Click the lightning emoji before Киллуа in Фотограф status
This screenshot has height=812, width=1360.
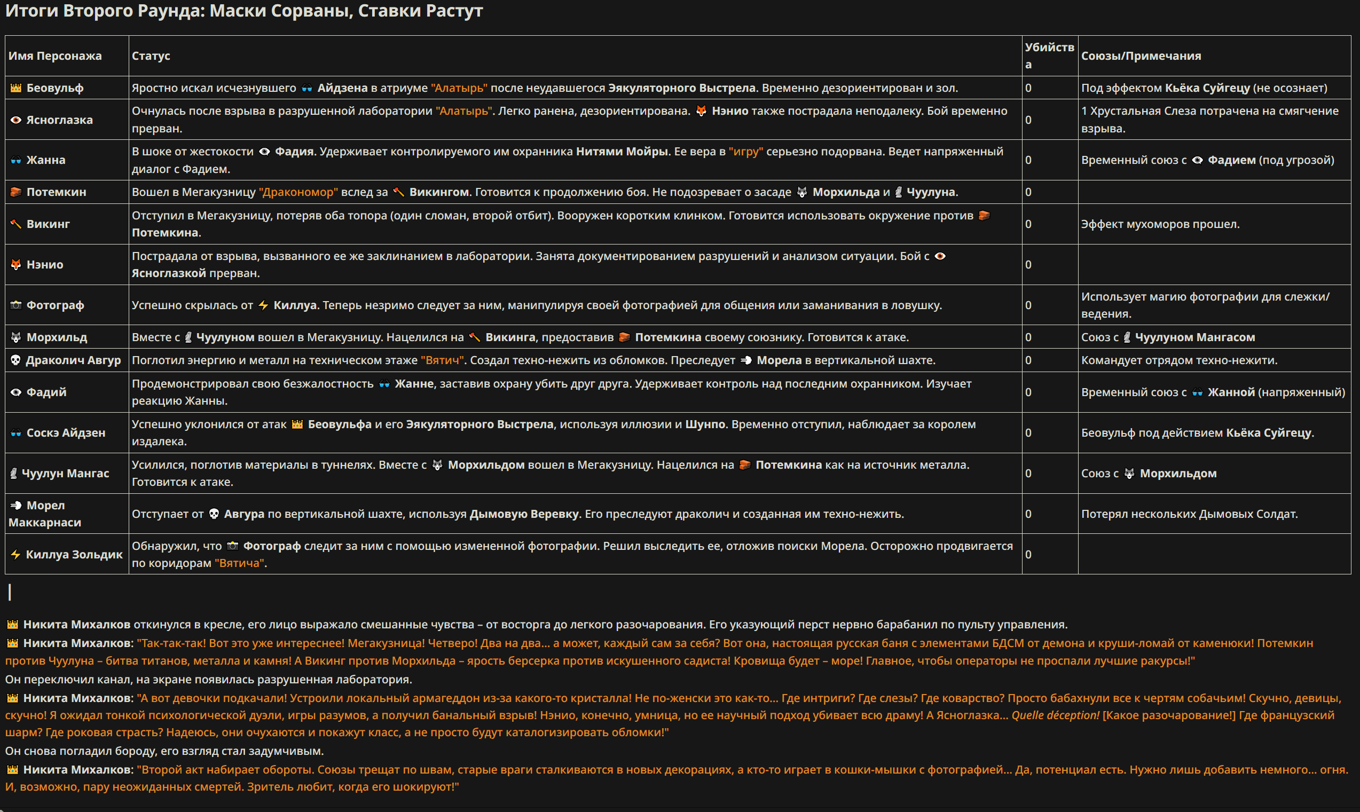(x=263, y=305)
